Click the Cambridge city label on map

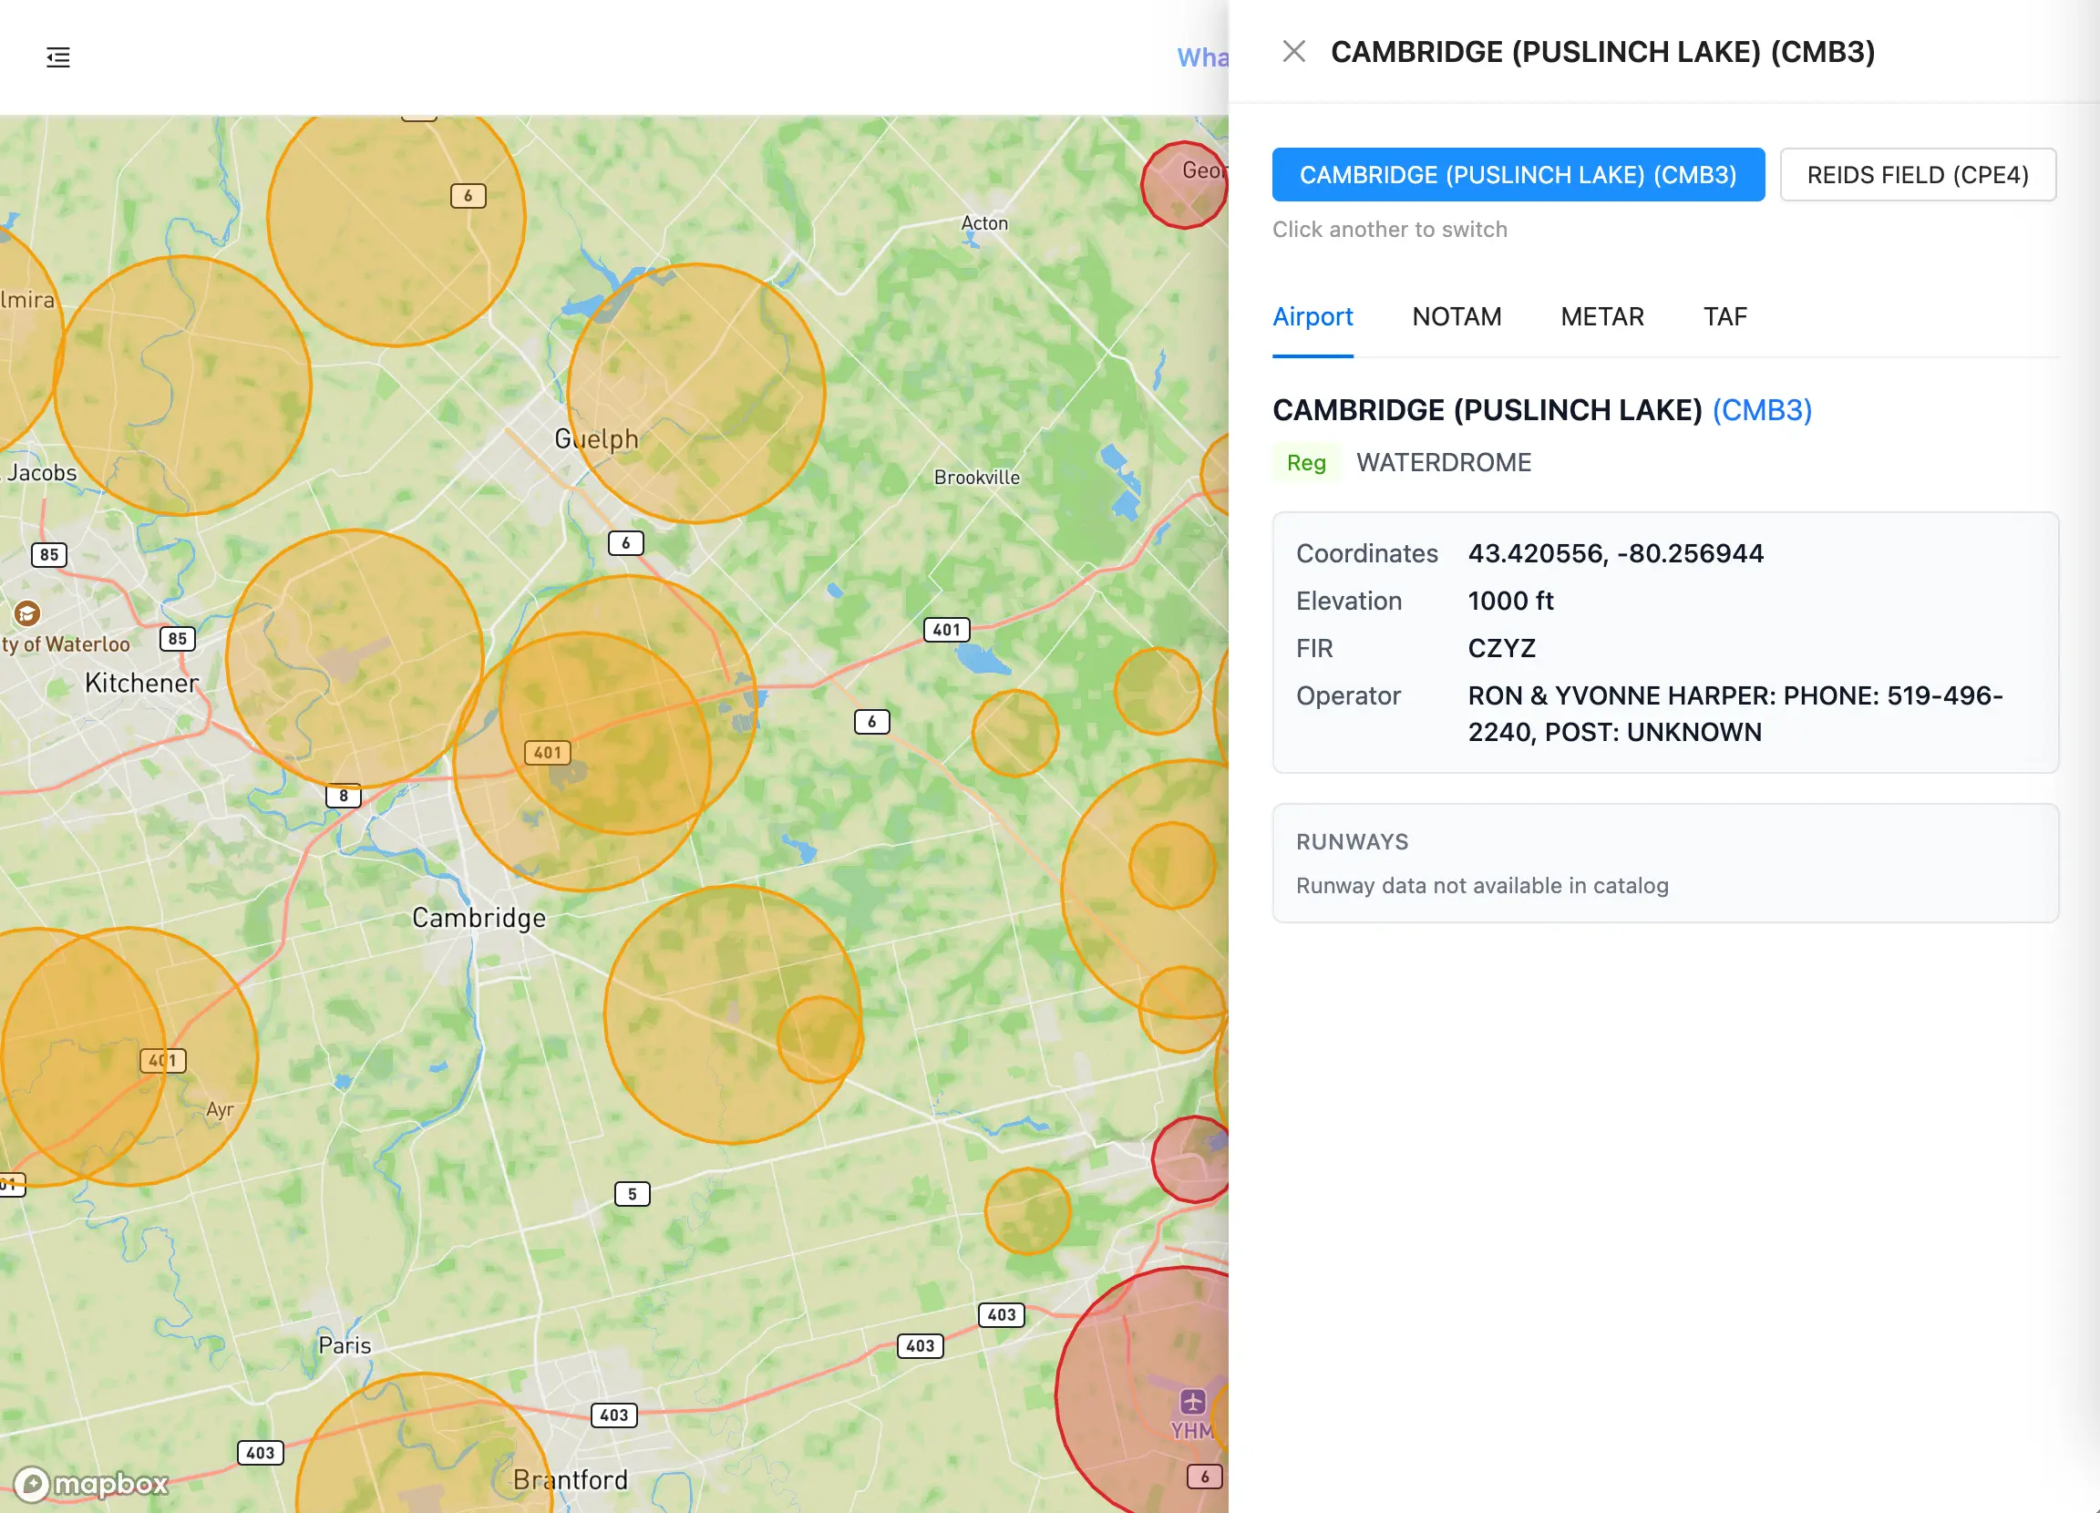click(479, 919)
